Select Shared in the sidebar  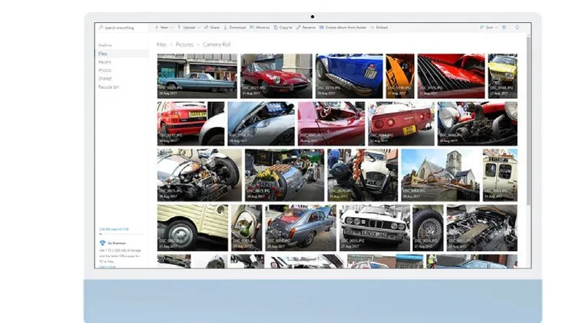coord(121,78)
